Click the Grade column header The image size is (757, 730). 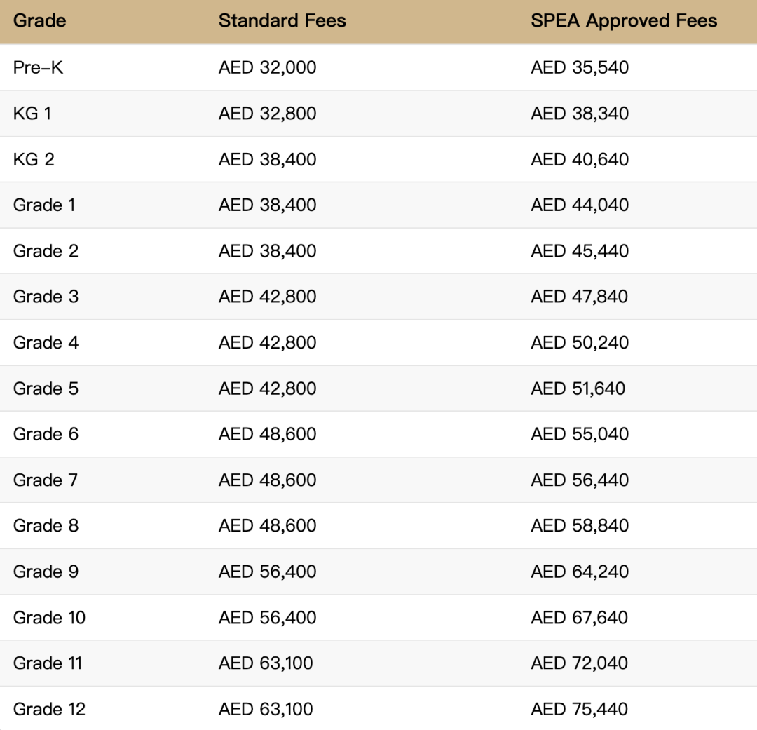(x=39, y=21)
